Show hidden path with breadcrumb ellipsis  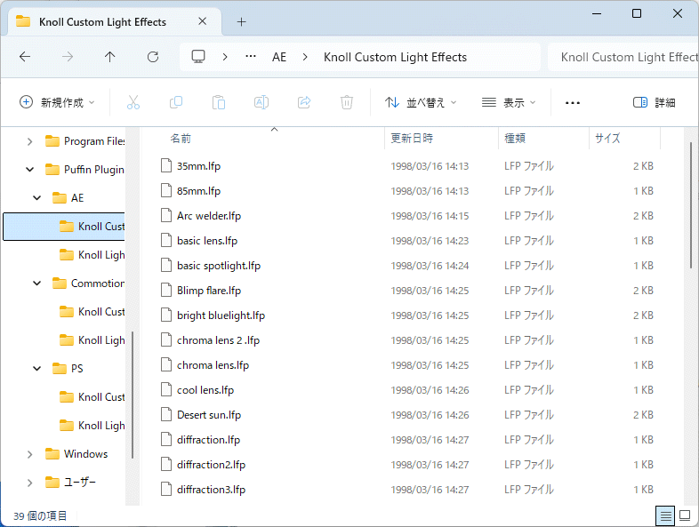[251, 57]
